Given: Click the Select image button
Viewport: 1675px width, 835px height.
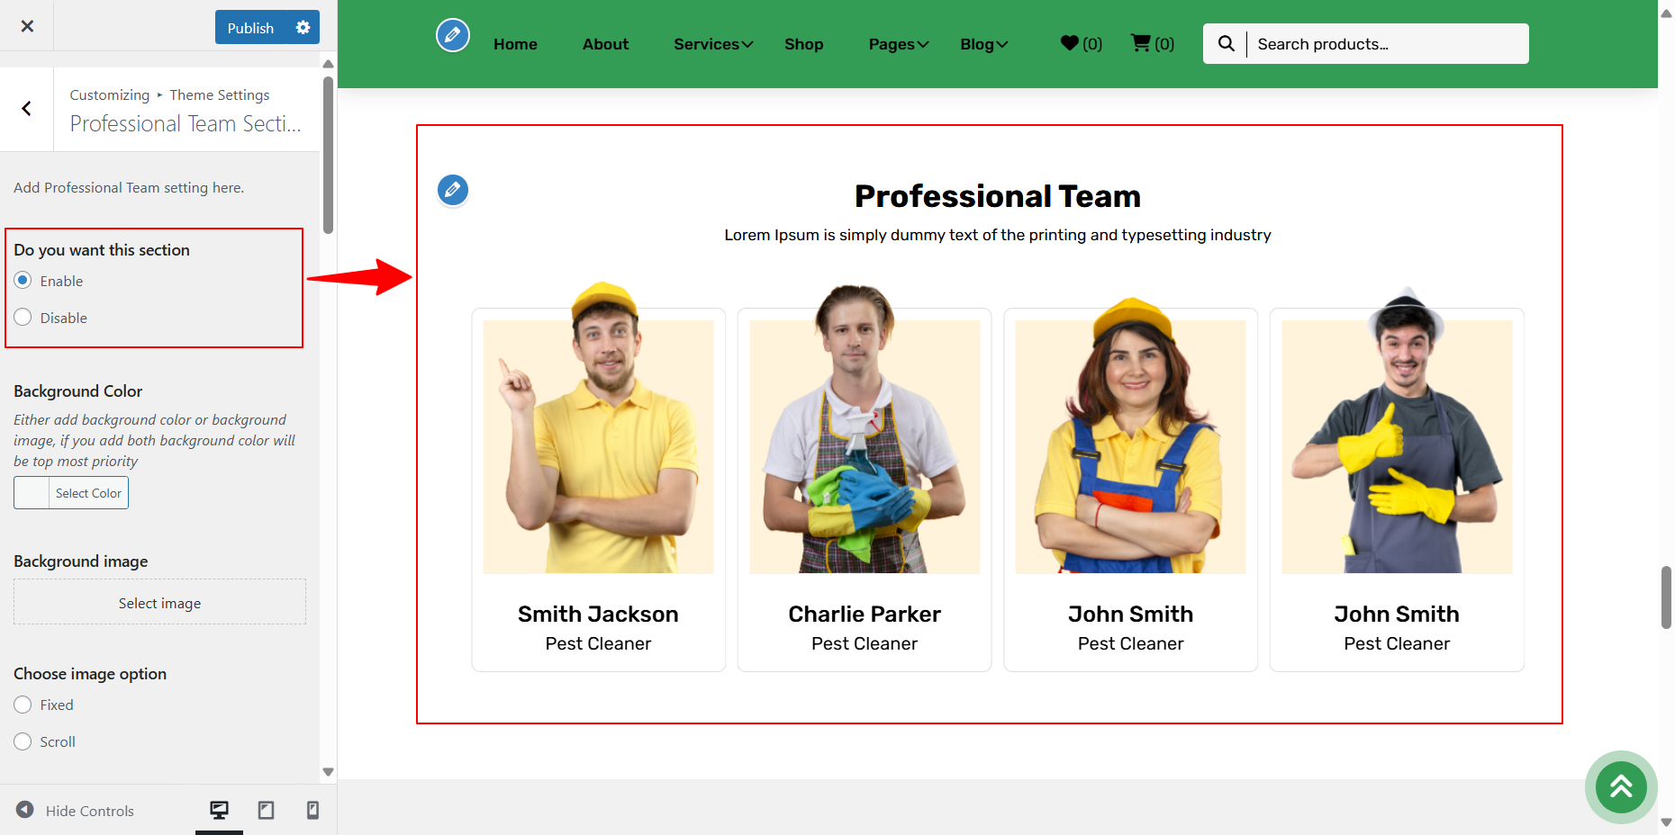Looking at the screenshot, I should (159, 603).
